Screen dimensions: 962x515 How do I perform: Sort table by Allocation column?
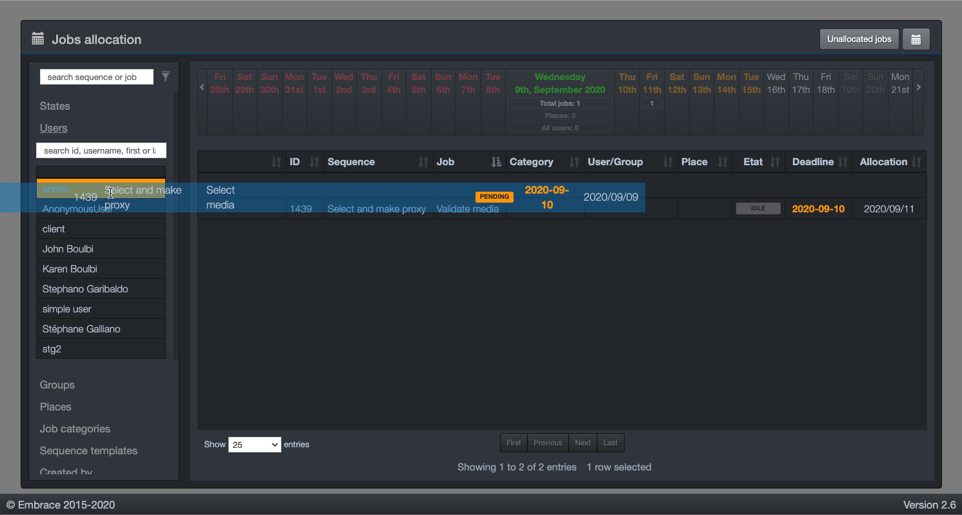(x=890, y=162)
